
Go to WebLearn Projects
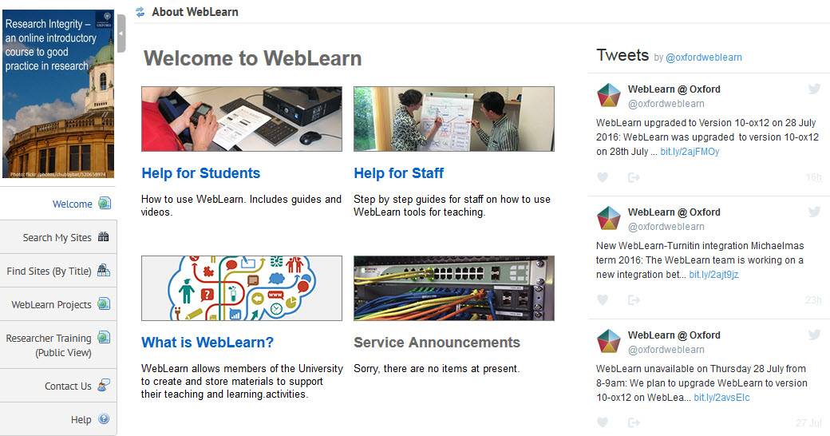[52, 304]
